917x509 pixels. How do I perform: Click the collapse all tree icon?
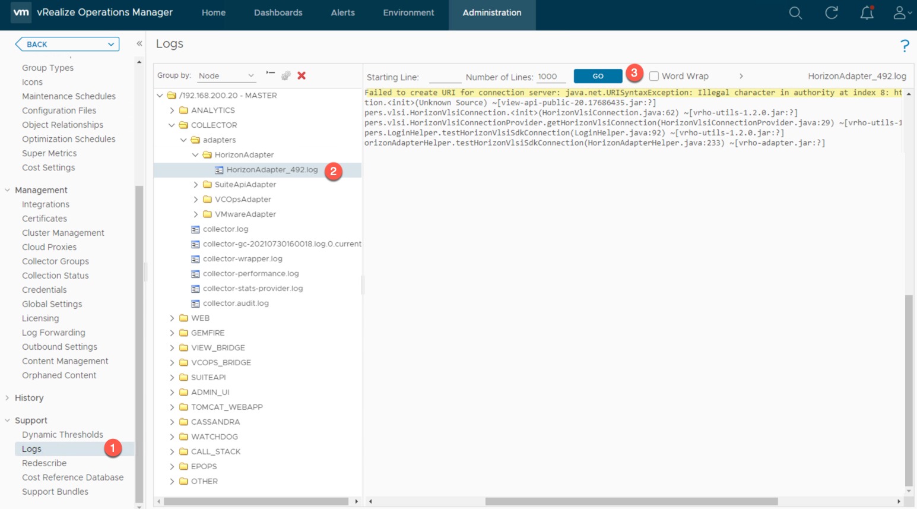[271, 74]
